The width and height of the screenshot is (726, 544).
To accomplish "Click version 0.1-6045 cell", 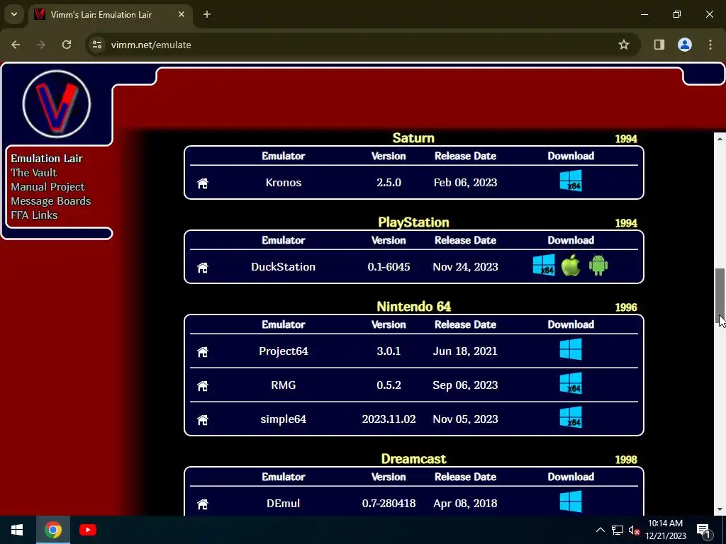I will 389,267.
